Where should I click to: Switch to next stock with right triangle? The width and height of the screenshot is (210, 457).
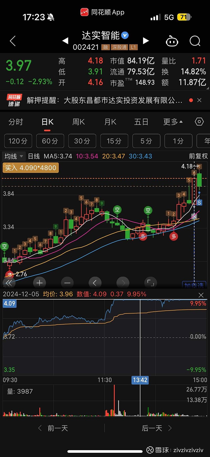tap(146, 41)
